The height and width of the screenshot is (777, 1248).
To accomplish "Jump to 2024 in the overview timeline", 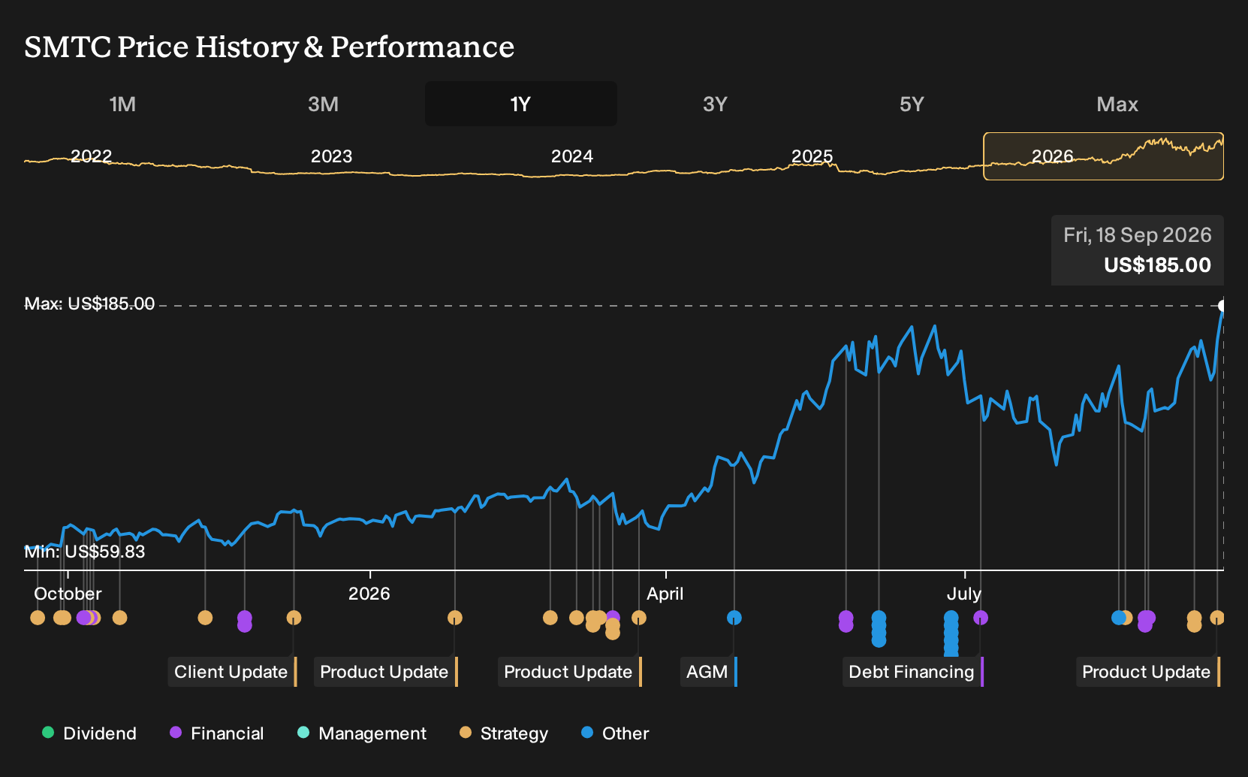I will pyautogui.click(x=571, y=156).
